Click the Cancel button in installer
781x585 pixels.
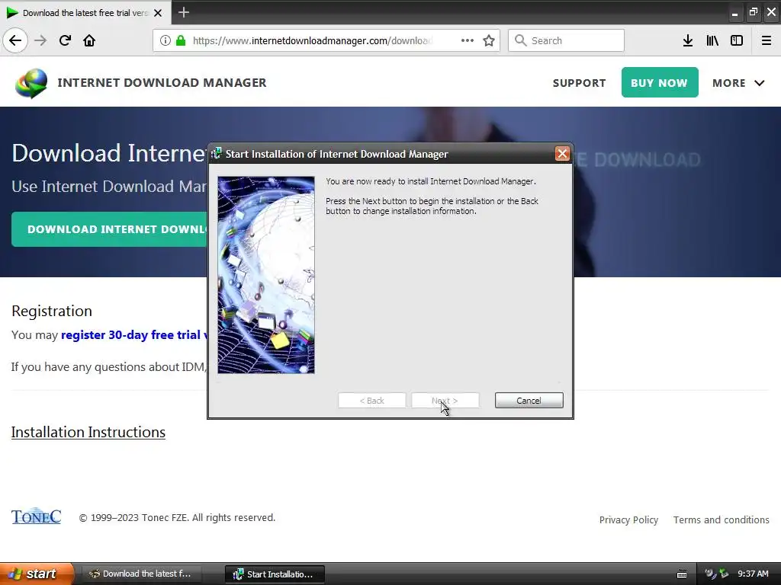(529, 401)
